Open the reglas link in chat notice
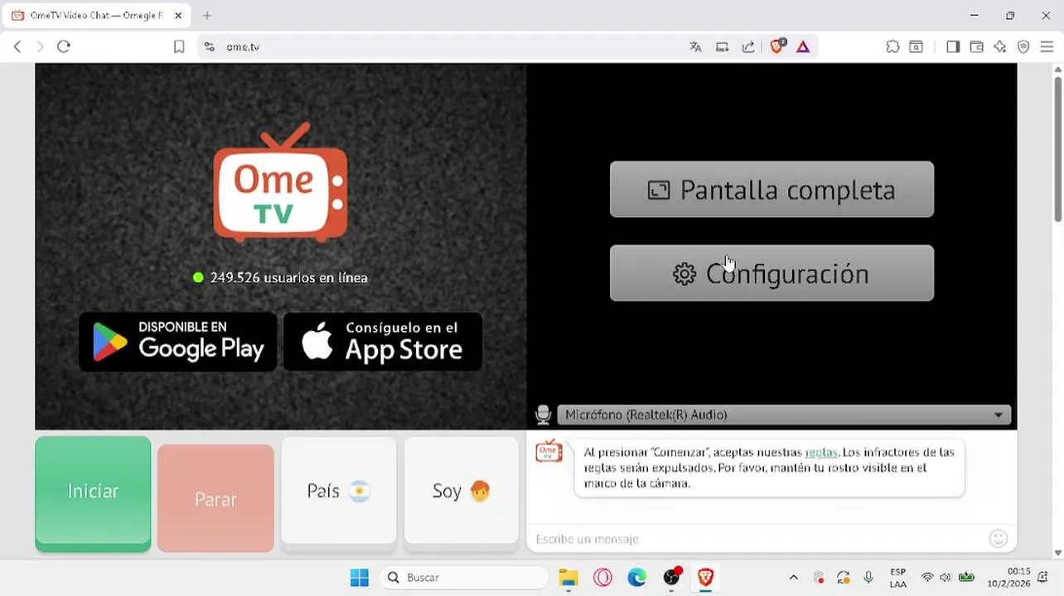The height and width of the screenshot is (596, 1064). pos(821,452)
